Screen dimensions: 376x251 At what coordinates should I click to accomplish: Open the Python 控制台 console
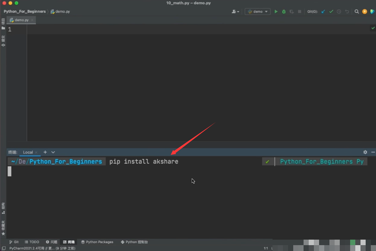point(134,242)
